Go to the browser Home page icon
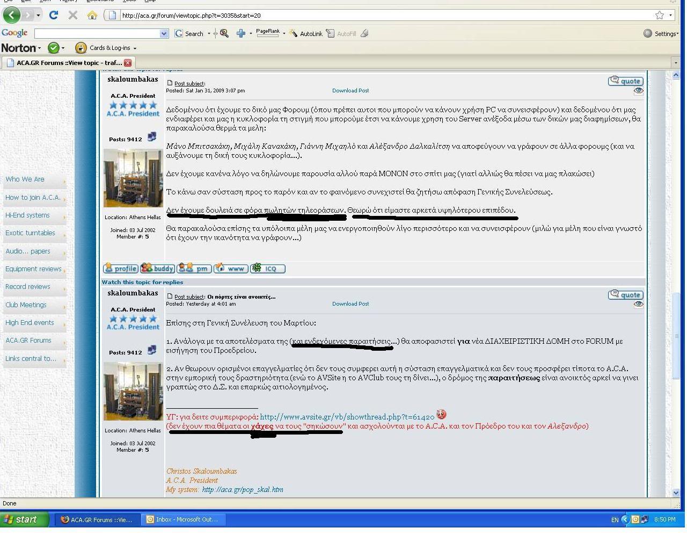Image resolution: width=687 pixels, height=550 pixels. click(92, 15)
